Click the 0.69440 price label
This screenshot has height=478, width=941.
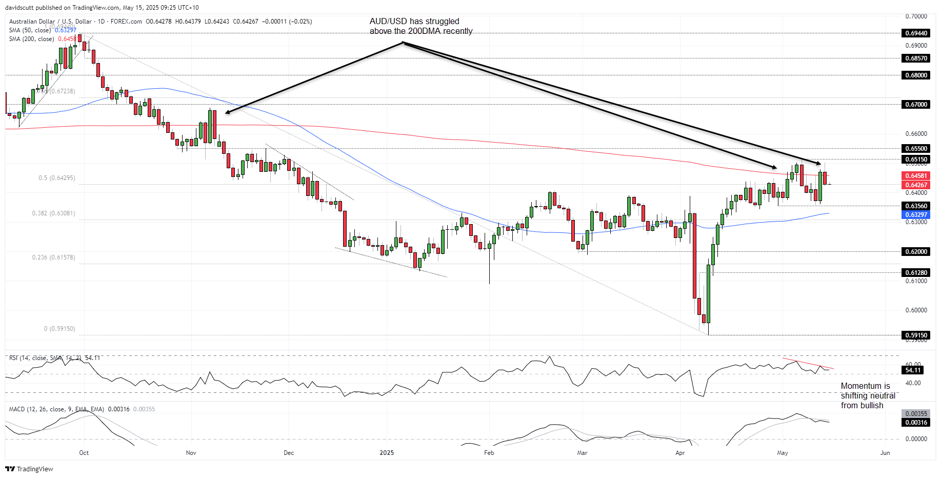click(916, 33)
